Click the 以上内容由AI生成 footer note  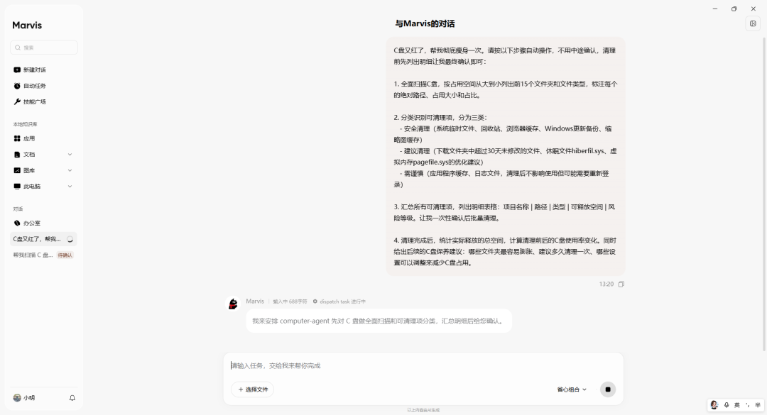click(423, 410)
